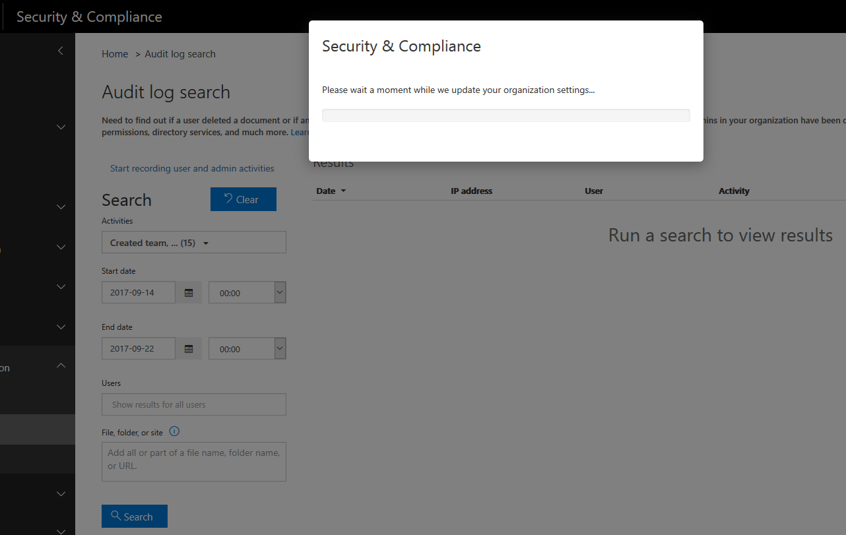Viewport: 846px width, 535px height.
Task: Open the Start date calendar picker
Action: pyautogui.click(x=189, y=293)
